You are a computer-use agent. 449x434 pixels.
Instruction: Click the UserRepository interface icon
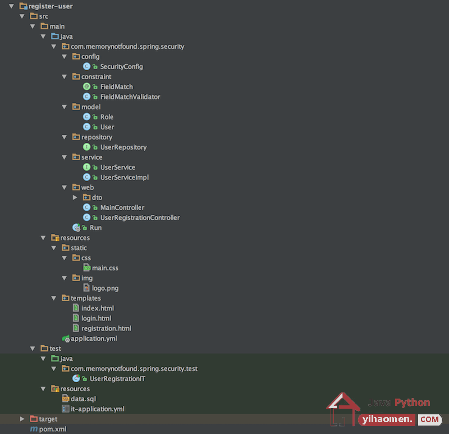coord(86,147)
